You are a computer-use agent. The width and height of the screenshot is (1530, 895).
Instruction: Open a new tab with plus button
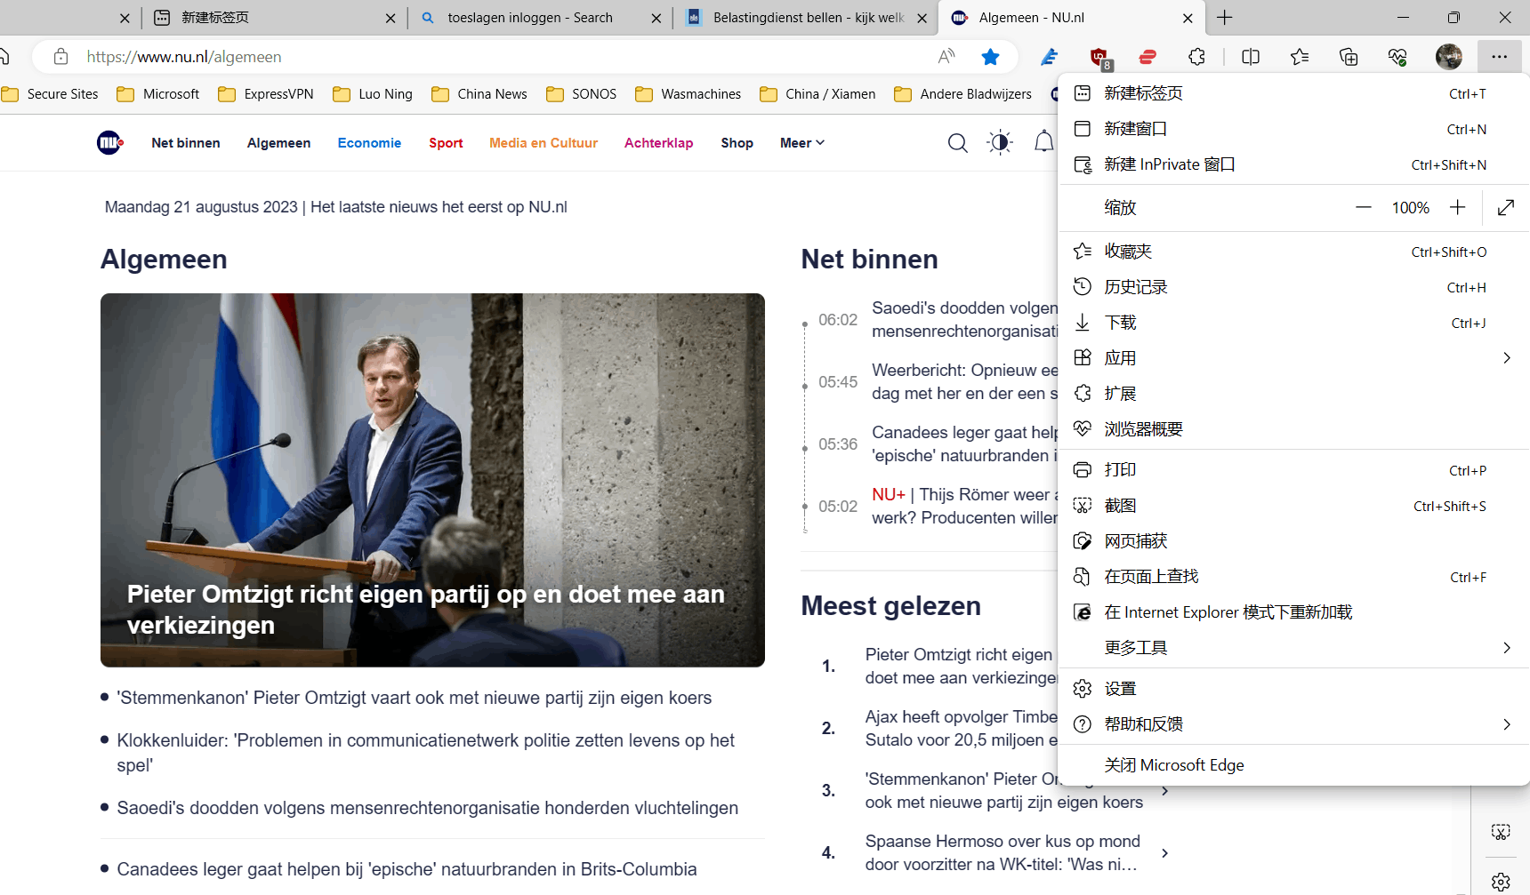pos(1225,18)
